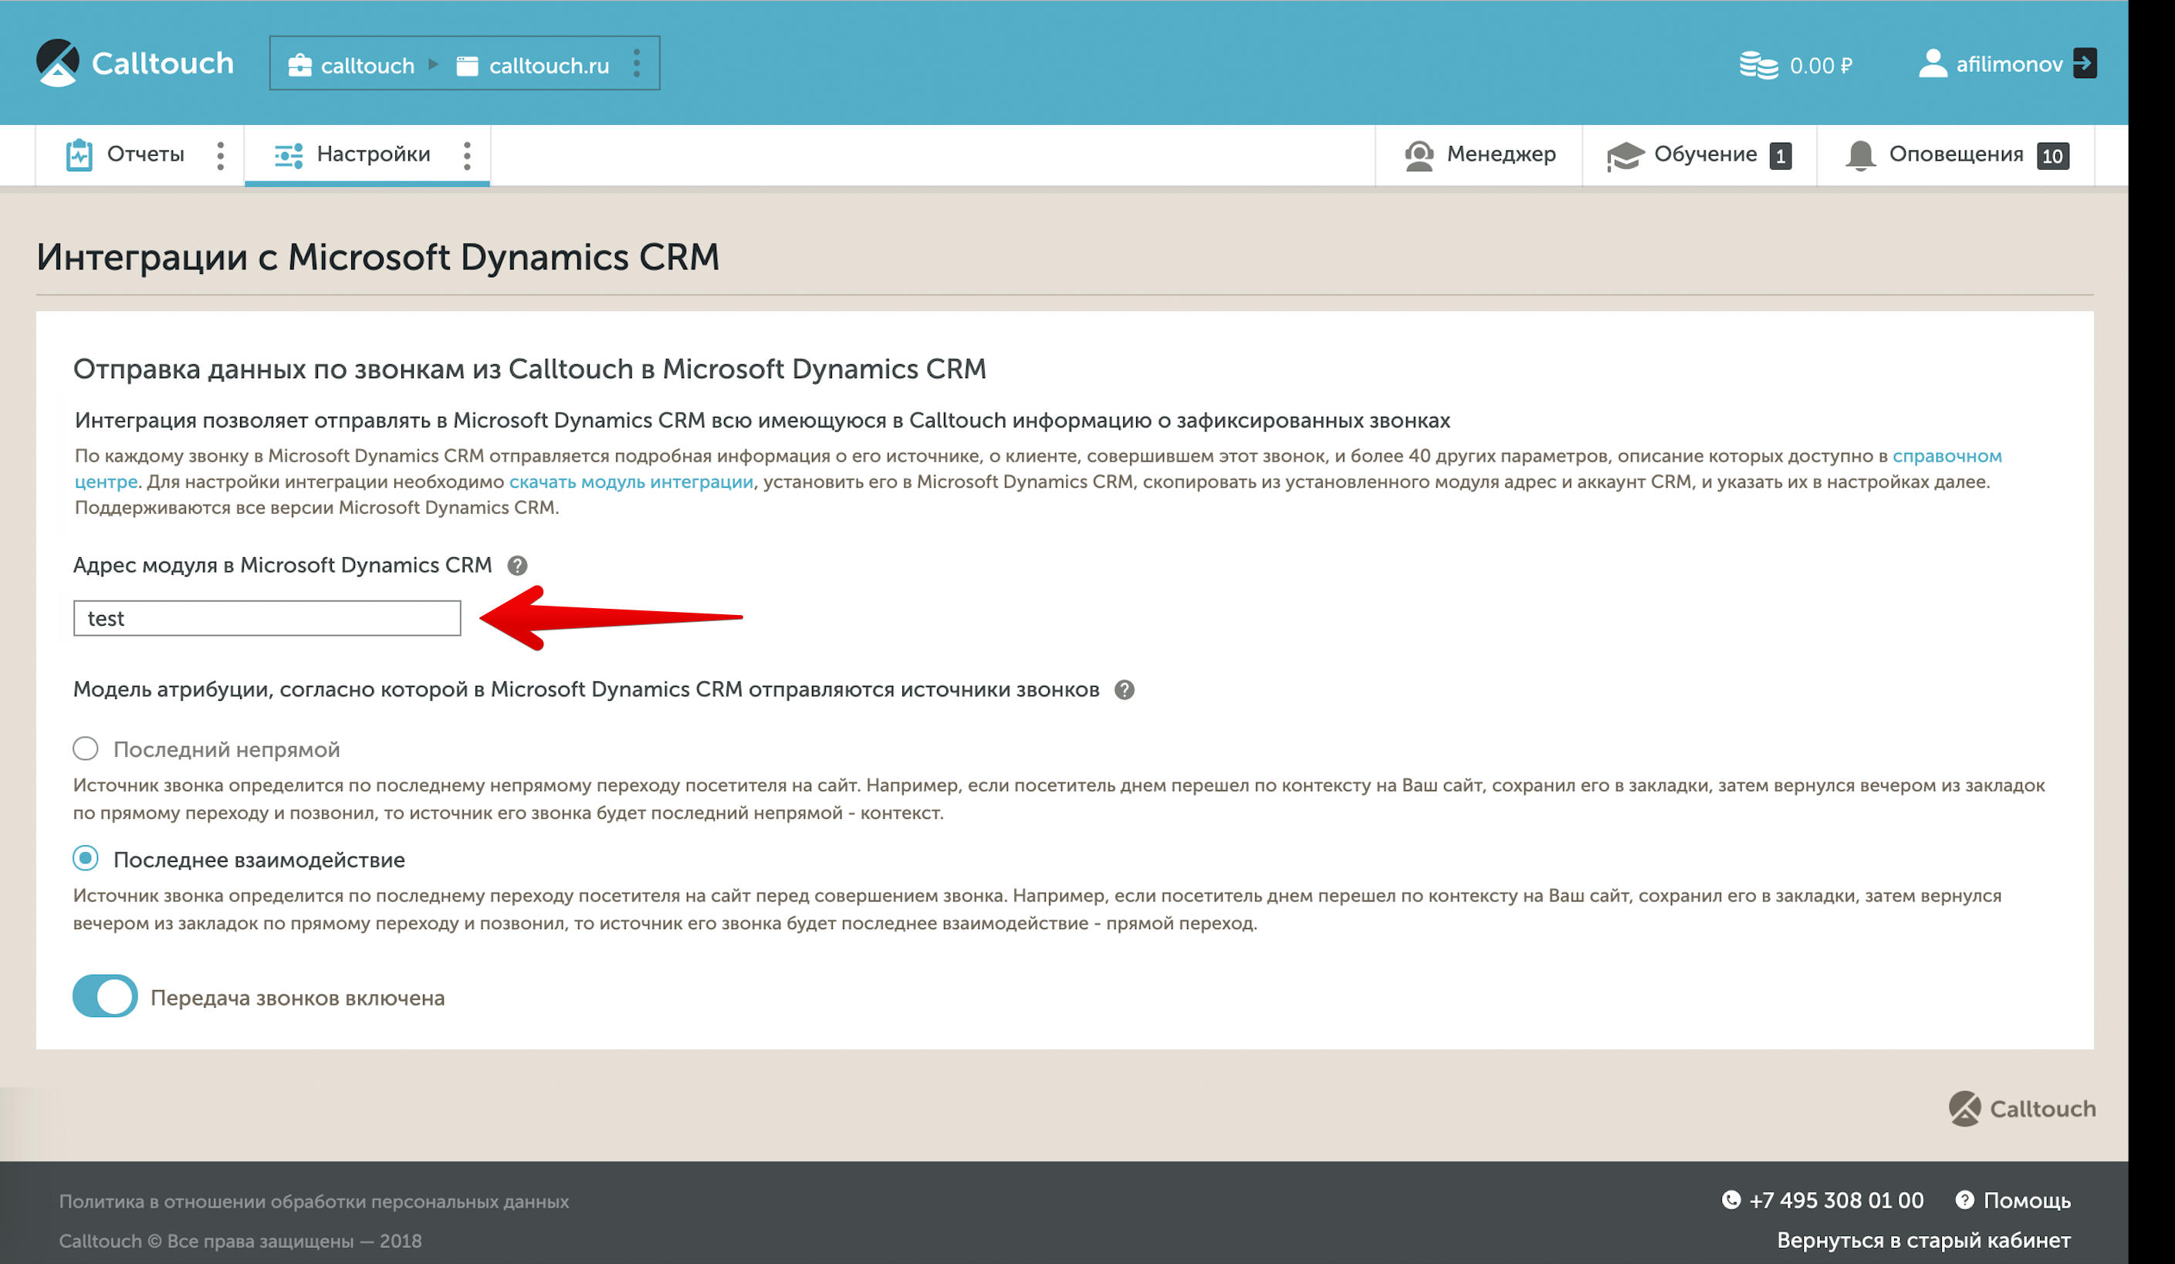Click the Обучение badge showing 1
The height and width of the screenshot is (1264, 2175).
point(1780,156)
